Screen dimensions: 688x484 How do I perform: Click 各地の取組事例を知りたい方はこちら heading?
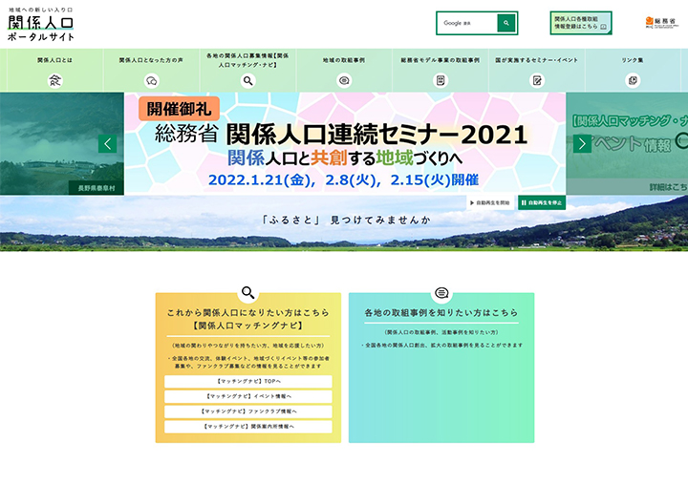(441, 313)
